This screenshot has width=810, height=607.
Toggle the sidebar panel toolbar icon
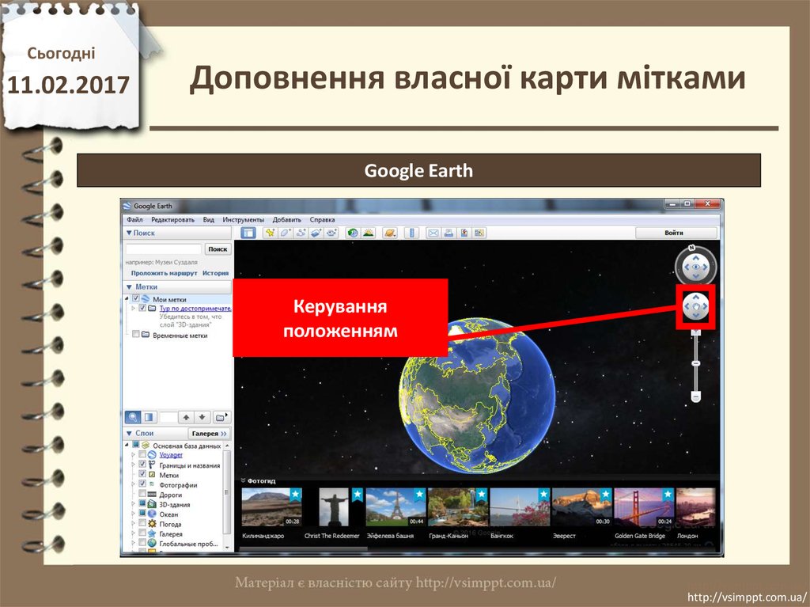(x=248, y=233)
